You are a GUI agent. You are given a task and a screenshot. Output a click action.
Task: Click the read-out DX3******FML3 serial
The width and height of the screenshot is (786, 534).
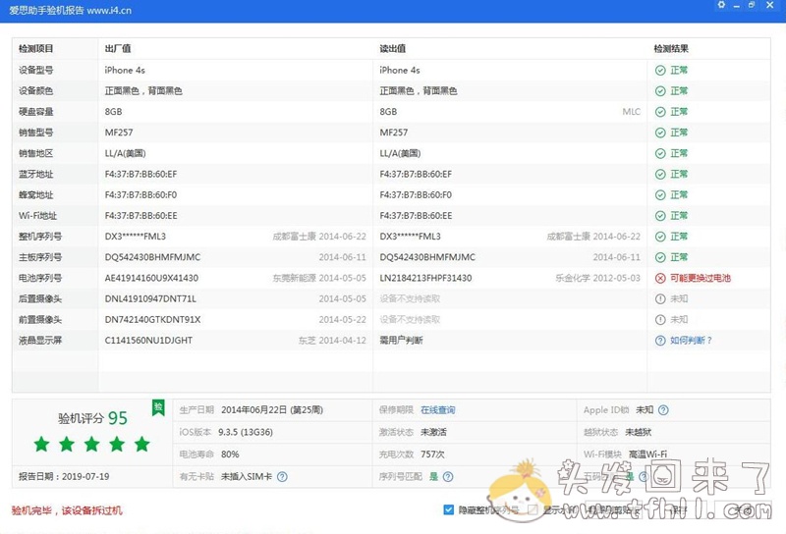click(x=410, y=237)
